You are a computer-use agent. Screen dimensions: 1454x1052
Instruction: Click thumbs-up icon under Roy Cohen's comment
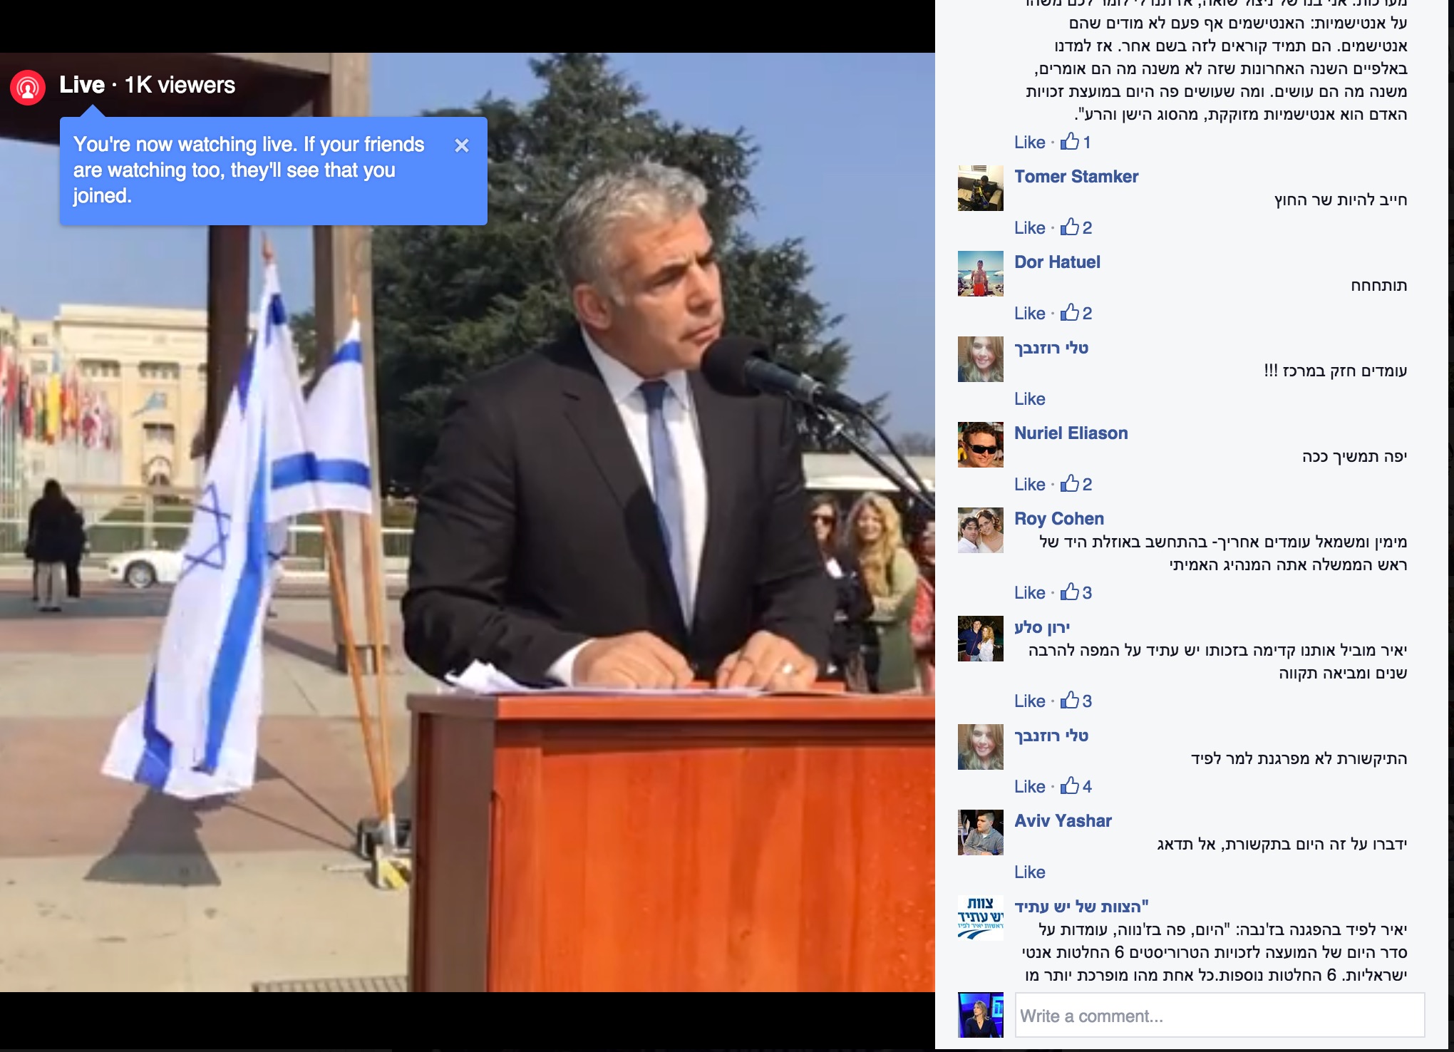pyautogui.click(x=1069, y=592)
